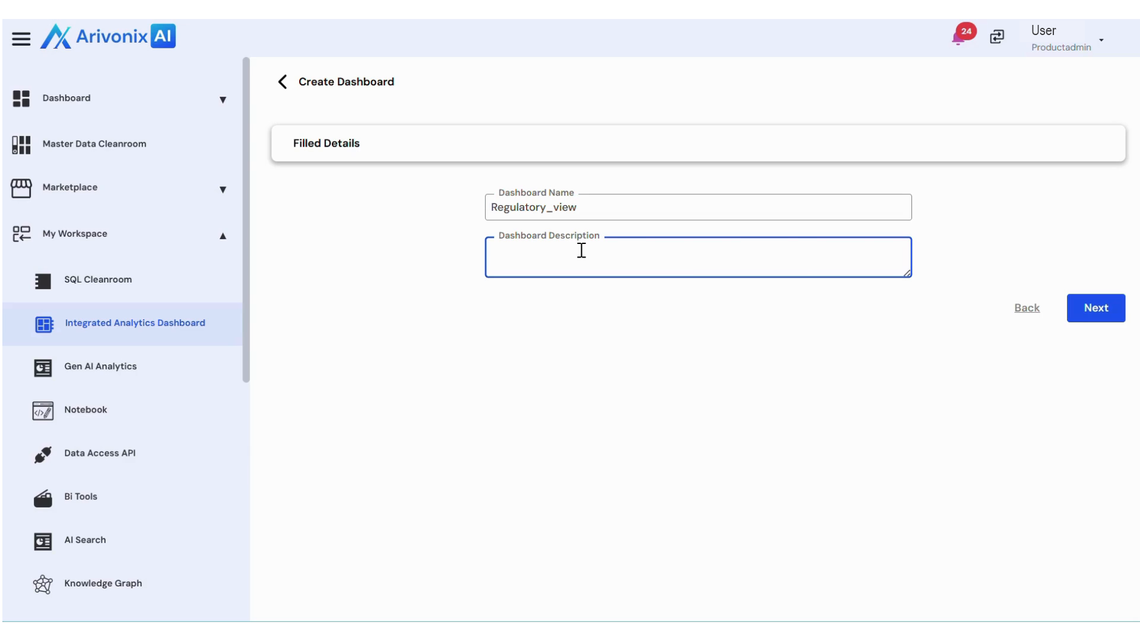Click the Notebook icon in sidebar
The height and width of the screenshot is (641, 1140).
(43, 411)
